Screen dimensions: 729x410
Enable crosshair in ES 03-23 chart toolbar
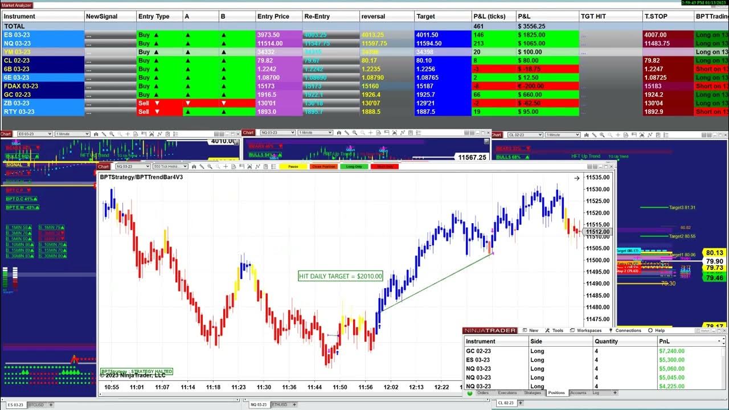128,134
